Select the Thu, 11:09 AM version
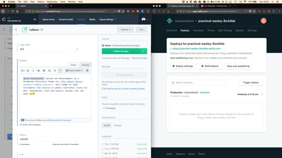Screen dimensions: 282x158 (x=103, y=149)
